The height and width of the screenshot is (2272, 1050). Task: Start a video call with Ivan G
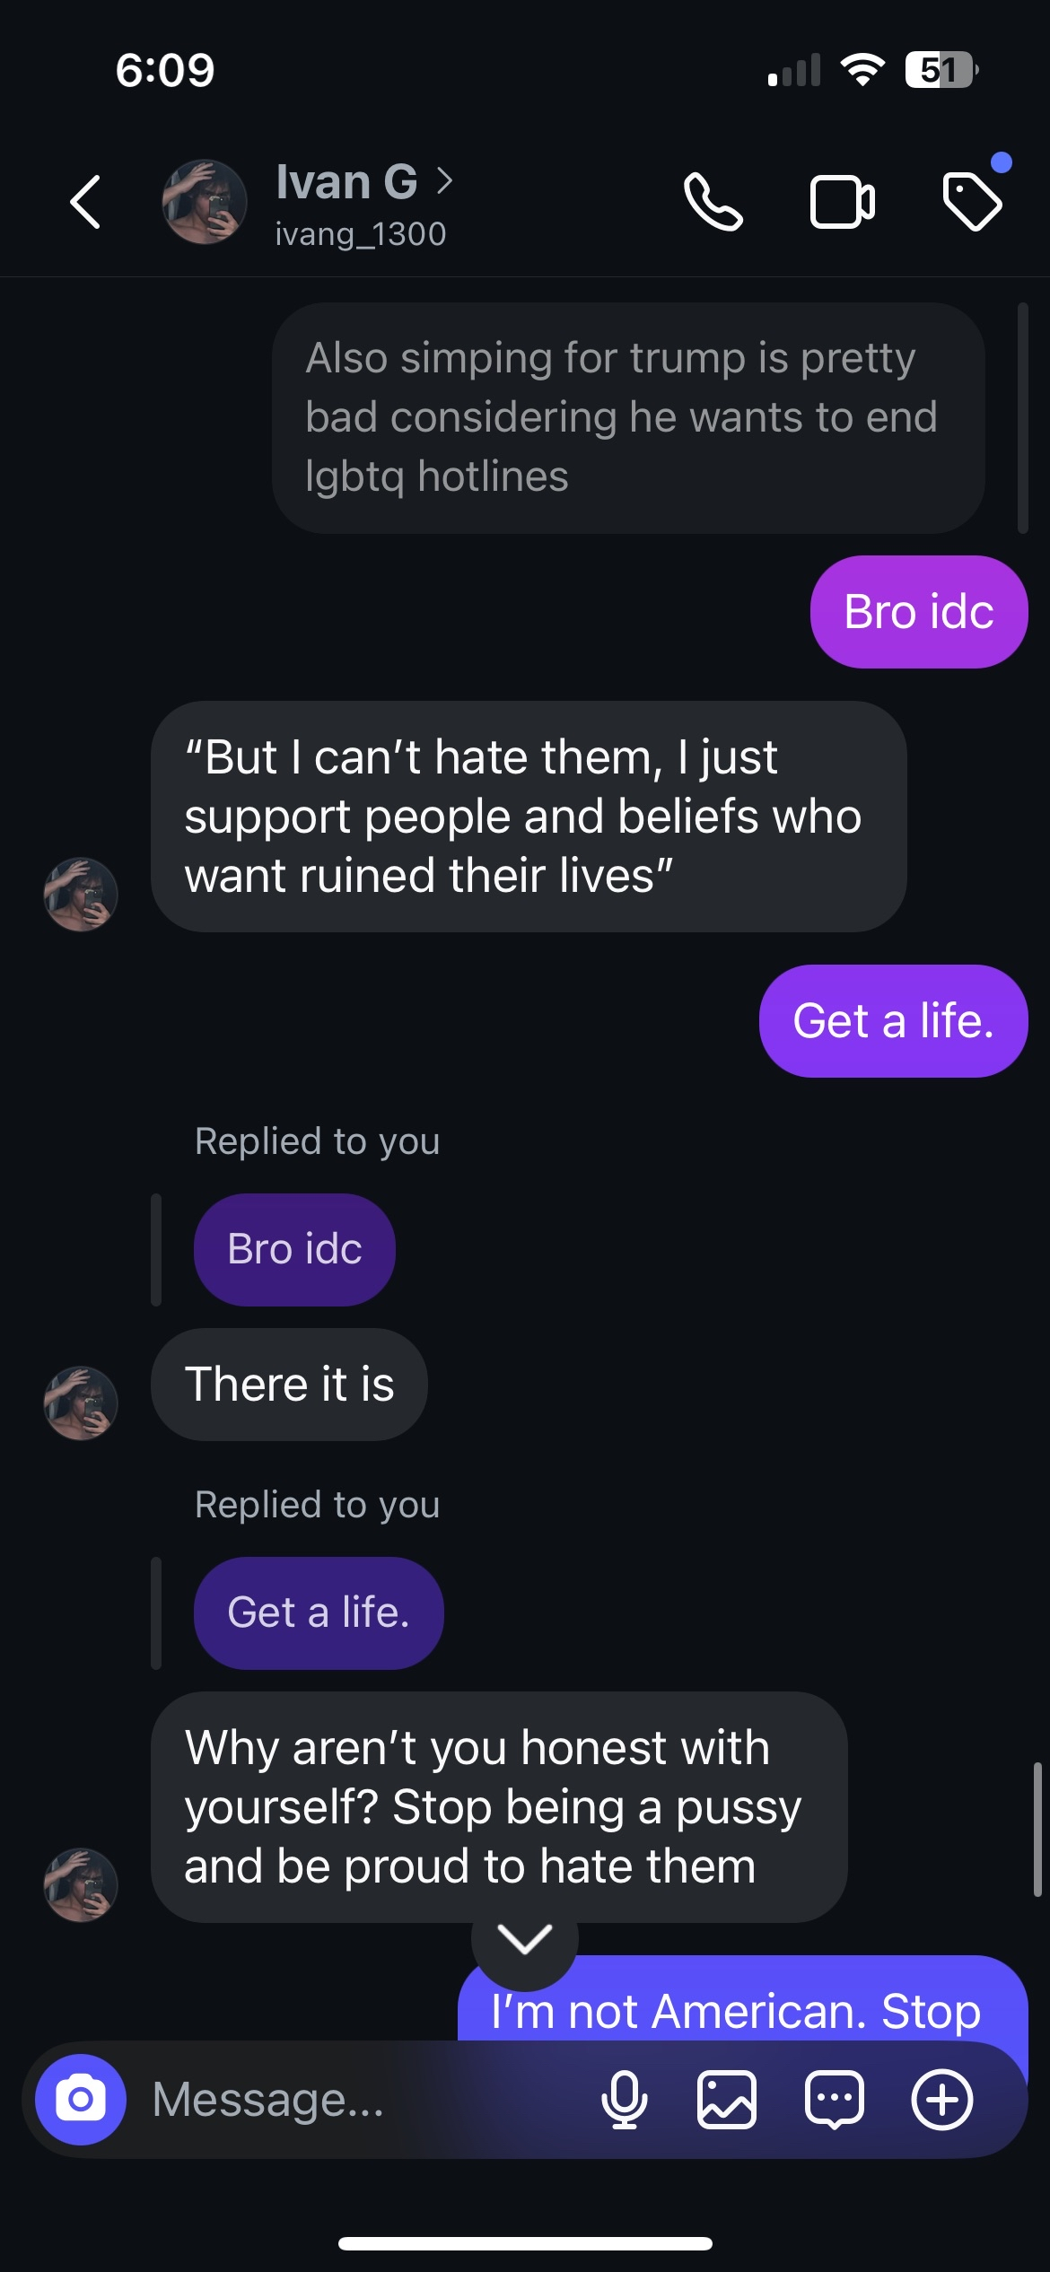click(842, 202)
